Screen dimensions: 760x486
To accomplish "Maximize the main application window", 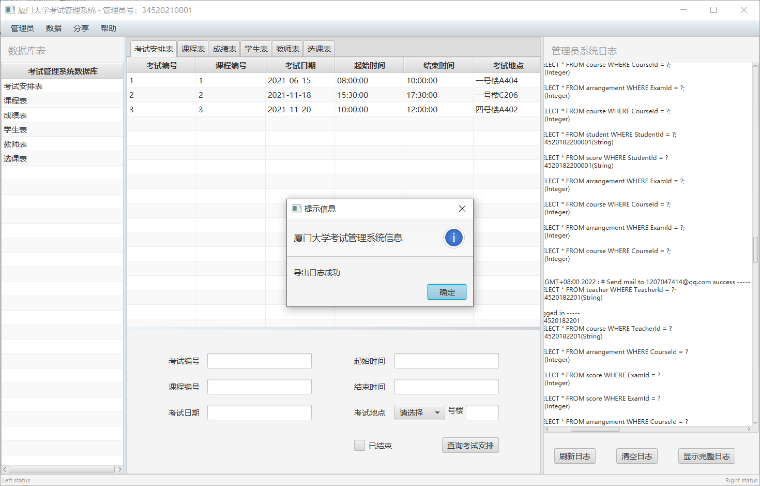I will click(713, 10).
